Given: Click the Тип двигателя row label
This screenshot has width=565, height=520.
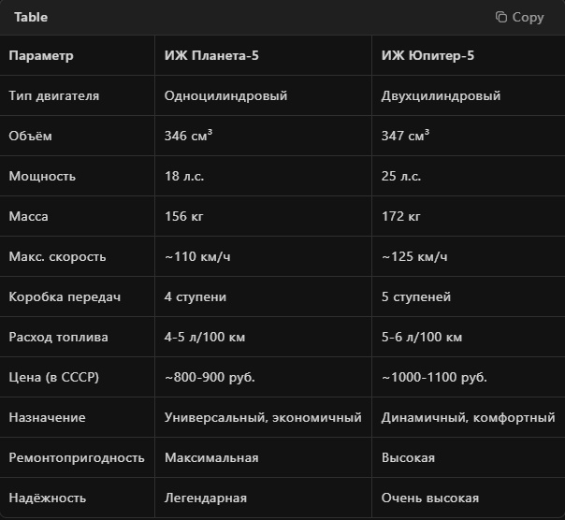Looking at the screenshot, I should [x=53, y=95].
